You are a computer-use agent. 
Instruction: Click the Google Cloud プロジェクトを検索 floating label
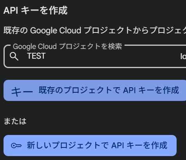[x=67, y=47]
